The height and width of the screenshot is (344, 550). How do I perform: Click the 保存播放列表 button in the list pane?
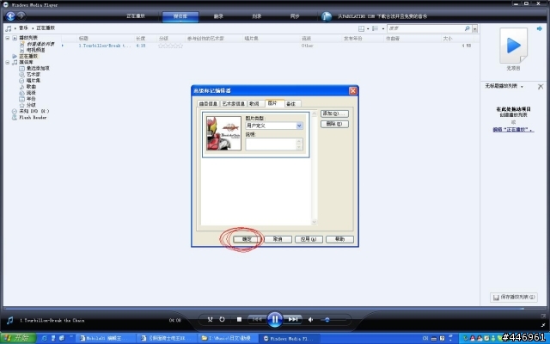514,298
